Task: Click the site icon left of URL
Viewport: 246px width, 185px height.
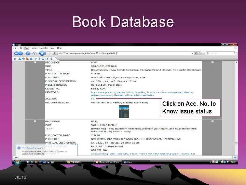Action: click(x=55, y=53)
